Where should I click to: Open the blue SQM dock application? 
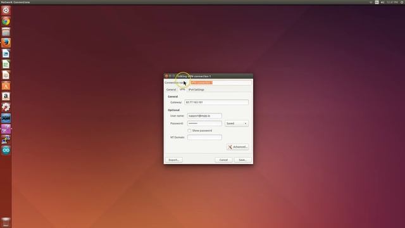(6, 118)
